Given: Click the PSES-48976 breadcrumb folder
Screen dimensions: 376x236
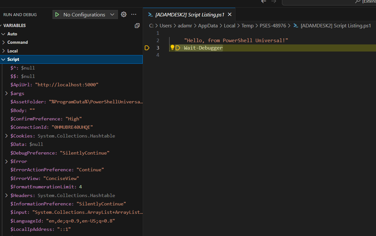Looking at the screenshot, I should [x=273, y=26].
